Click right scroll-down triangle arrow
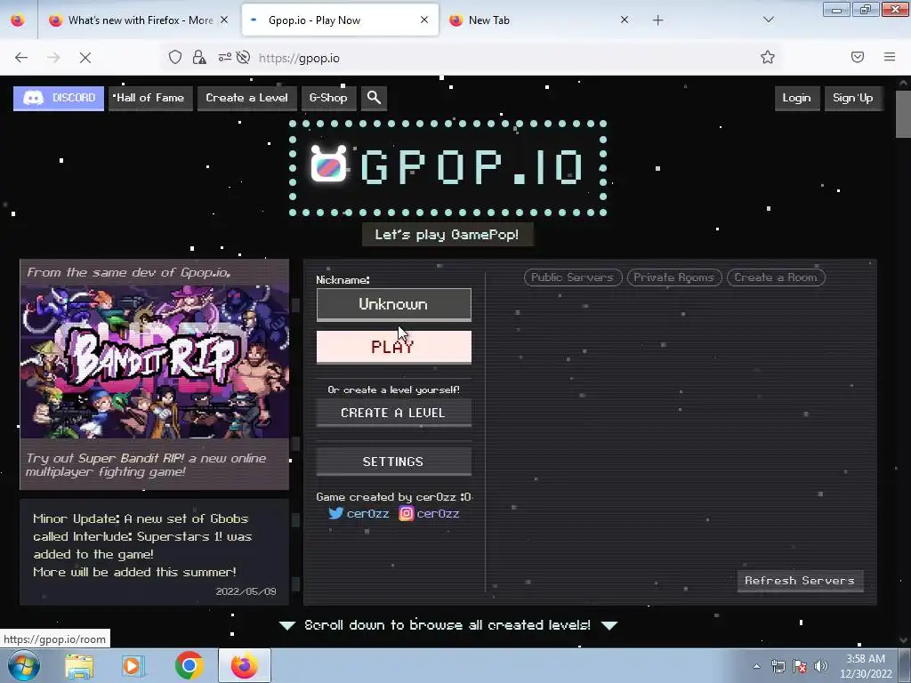 coord(609,625)
